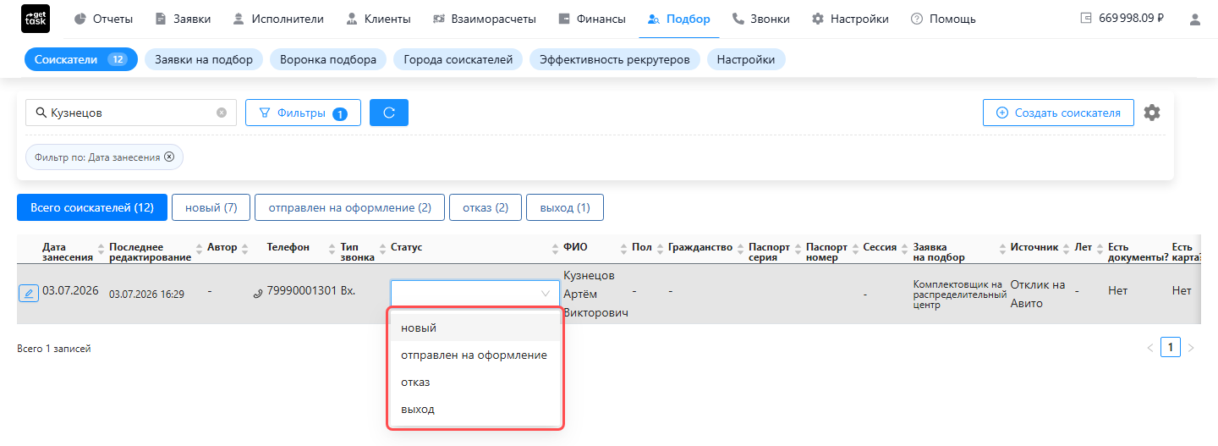Clear the Кузнецов search text
Screen dimensions: 1218x446
click(222, 113)
